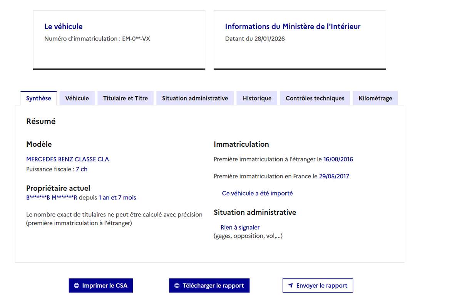
Task: Click paper-plane icon on Envoyer le rapport
Action: pyautogui.click(x=291, y=286)
